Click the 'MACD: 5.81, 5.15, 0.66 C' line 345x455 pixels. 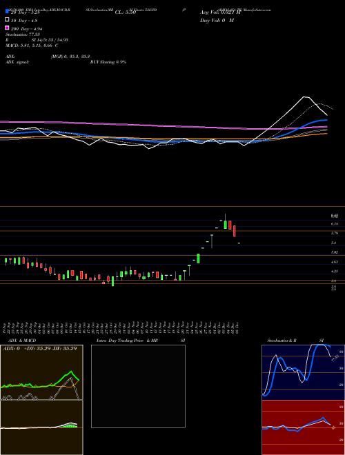coord(32,45)
